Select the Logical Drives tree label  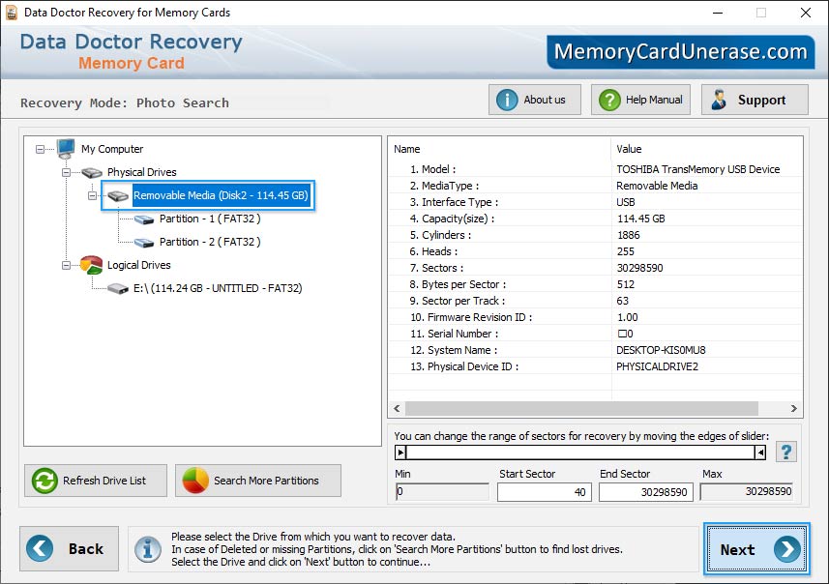pos(138,265)
